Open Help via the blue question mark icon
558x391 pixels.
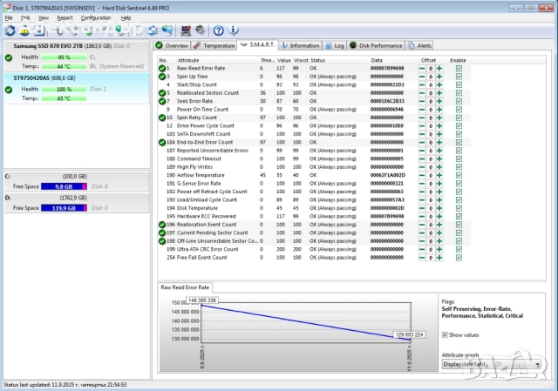pos(219,30)
